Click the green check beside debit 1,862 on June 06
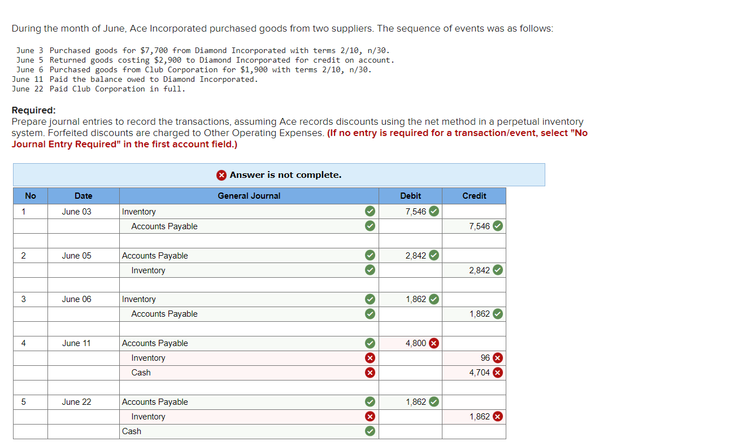The image size is (747, 446). (x=433, y=299)
